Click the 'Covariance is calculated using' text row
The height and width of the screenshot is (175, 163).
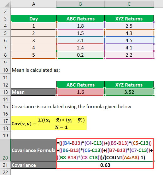coord(71,107)
